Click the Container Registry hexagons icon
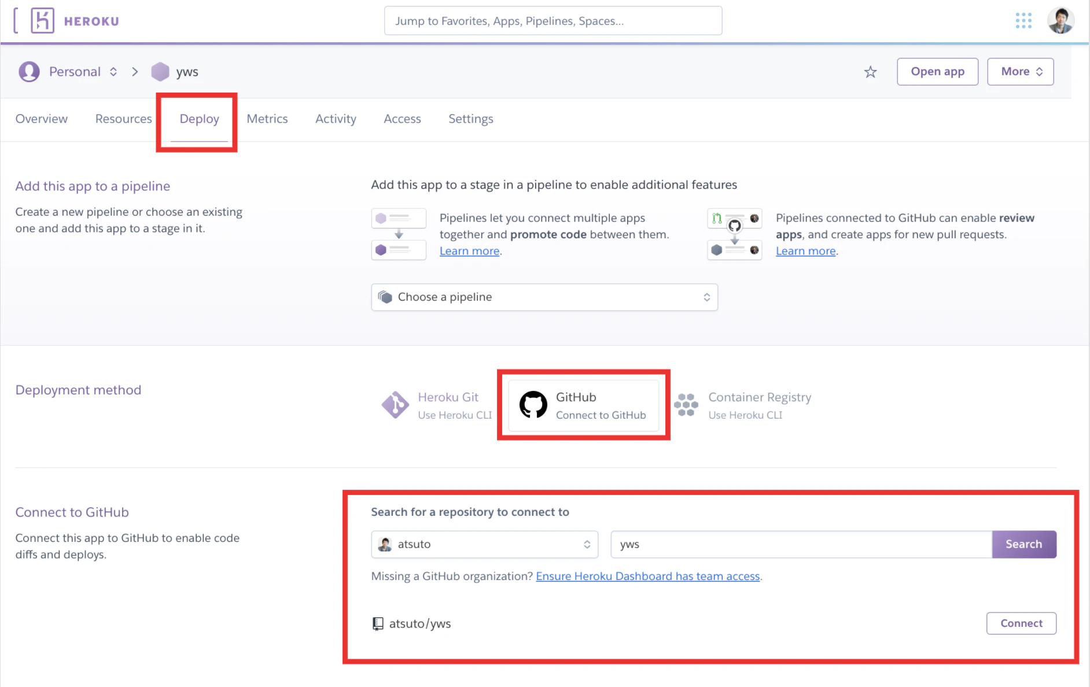Screen dimensions: 1090x687 pos(686,405)
